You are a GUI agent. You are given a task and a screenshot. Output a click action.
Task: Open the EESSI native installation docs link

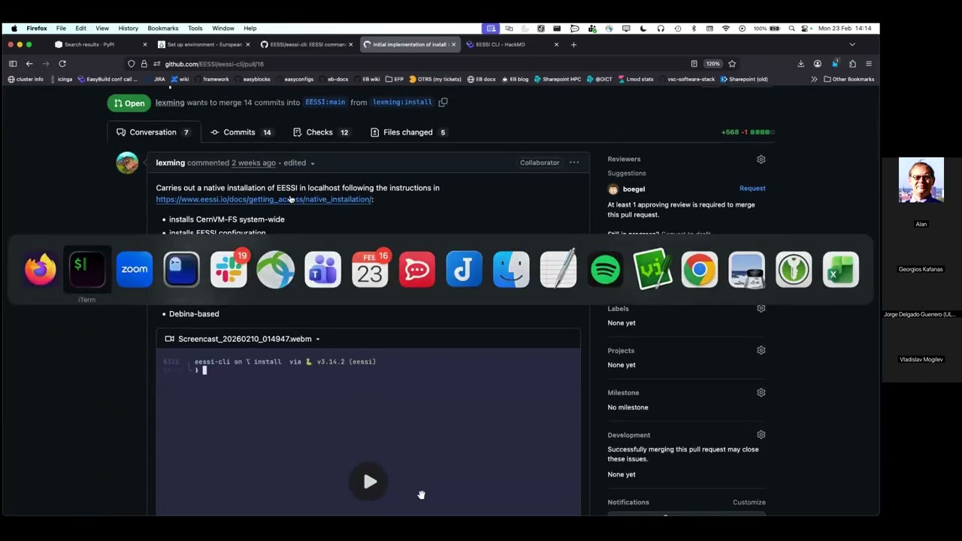click(x=264, y=199)
